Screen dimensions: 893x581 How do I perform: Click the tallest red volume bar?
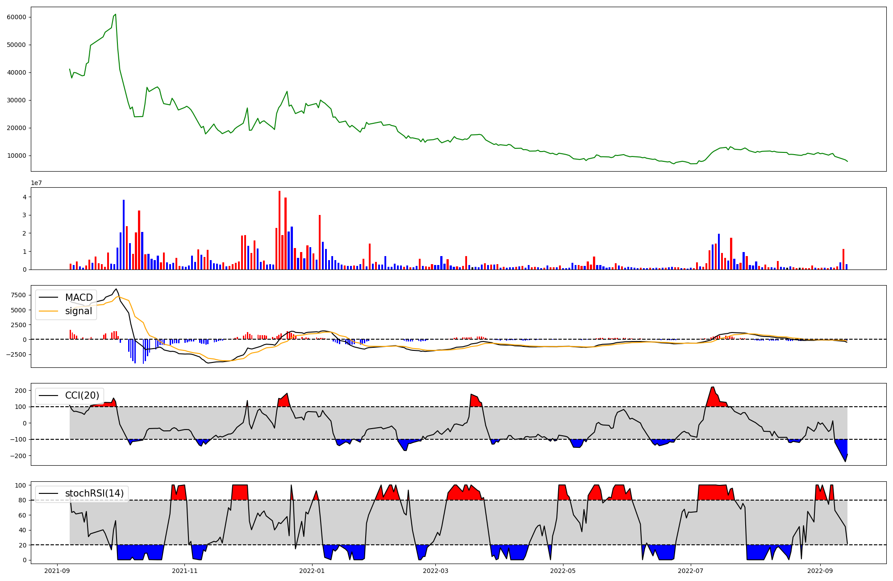click(280, 230)
